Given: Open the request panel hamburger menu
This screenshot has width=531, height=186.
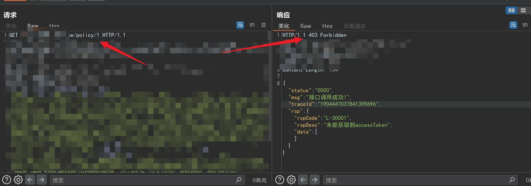Looking at the screenshot, I should pyautogui.click(x=264, y=25).
